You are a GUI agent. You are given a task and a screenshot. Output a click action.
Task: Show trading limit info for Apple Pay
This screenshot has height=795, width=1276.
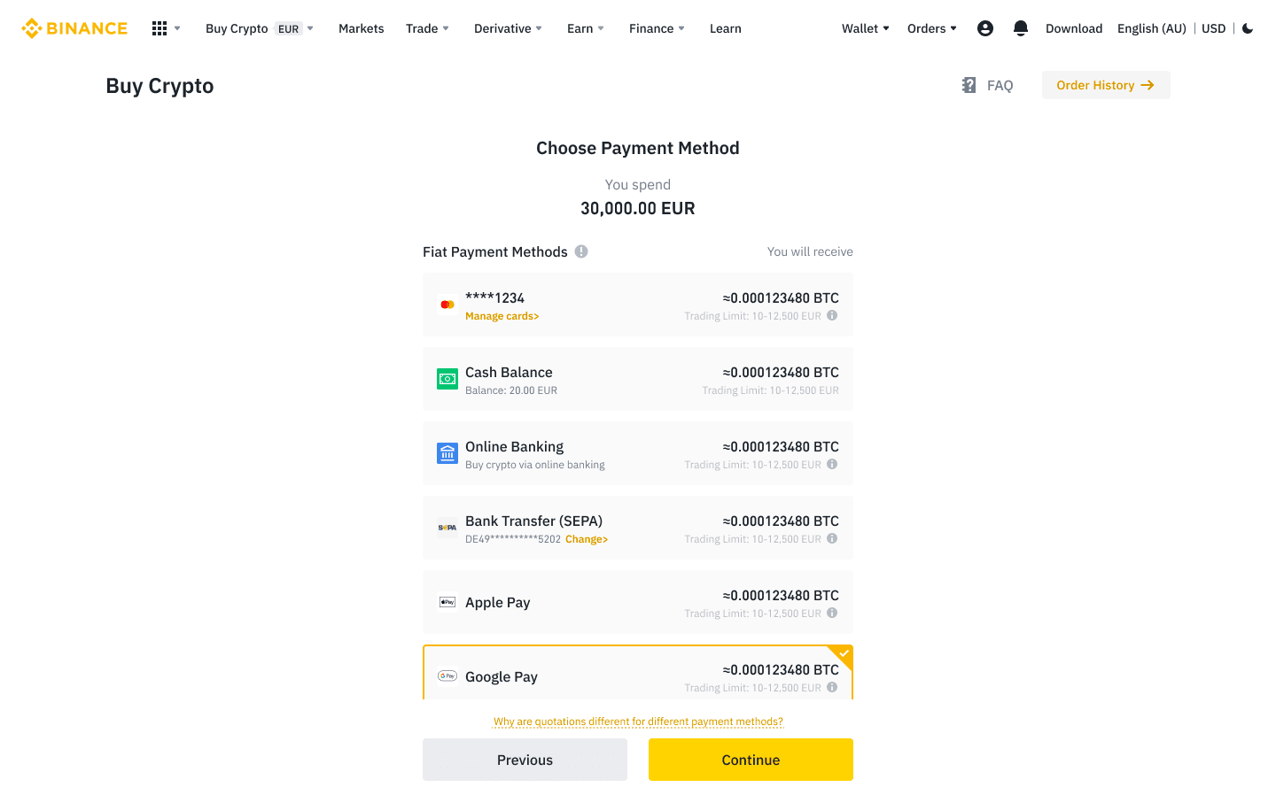(x=832, y=613)
